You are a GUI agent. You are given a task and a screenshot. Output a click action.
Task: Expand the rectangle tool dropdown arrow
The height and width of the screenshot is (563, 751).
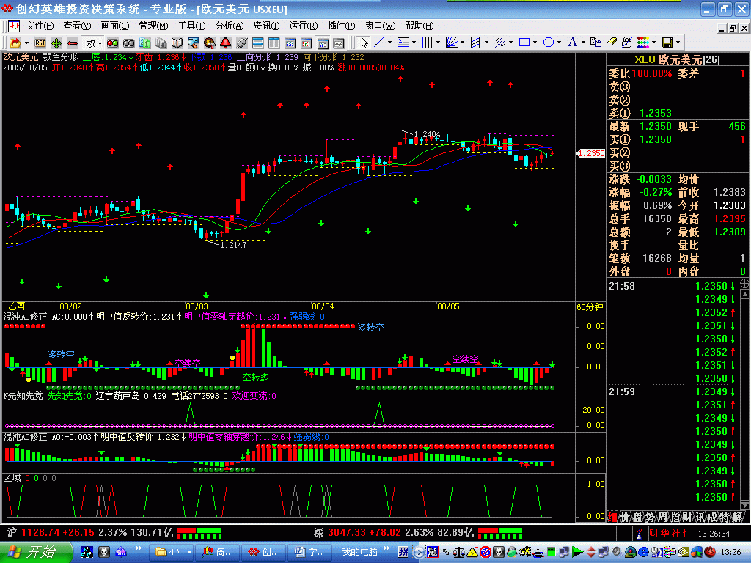(x=535, y=43)
